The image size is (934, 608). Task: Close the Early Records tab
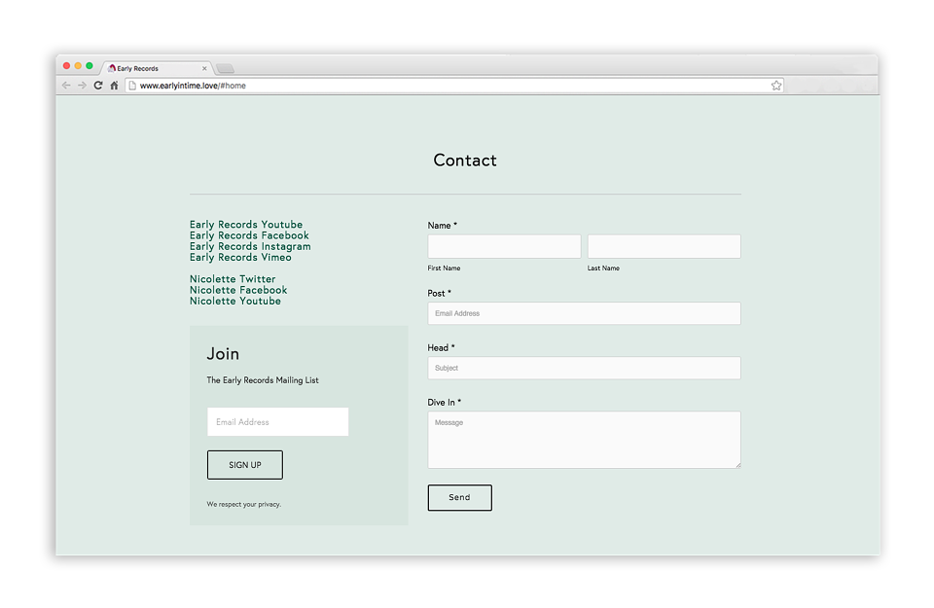click(204, 68)
